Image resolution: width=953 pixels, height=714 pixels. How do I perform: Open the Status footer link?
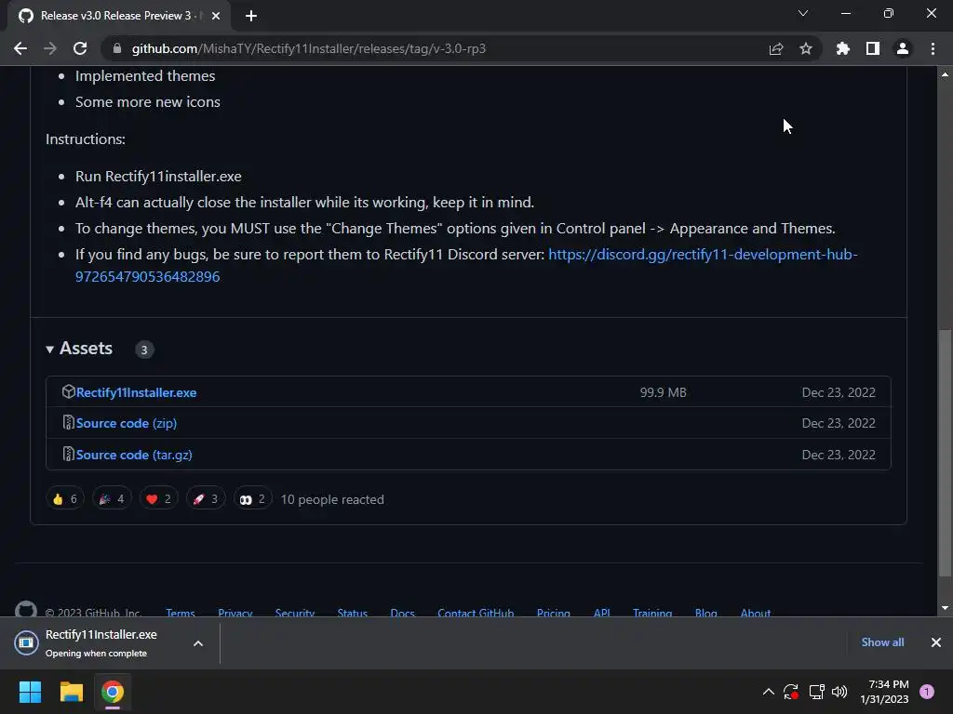point(353,612)
